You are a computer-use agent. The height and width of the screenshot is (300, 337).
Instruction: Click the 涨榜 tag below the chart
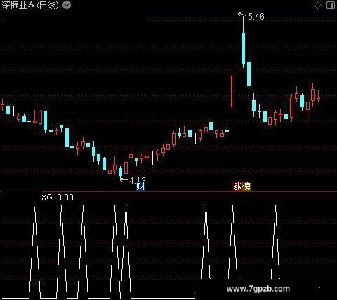[x=242, y=186]
